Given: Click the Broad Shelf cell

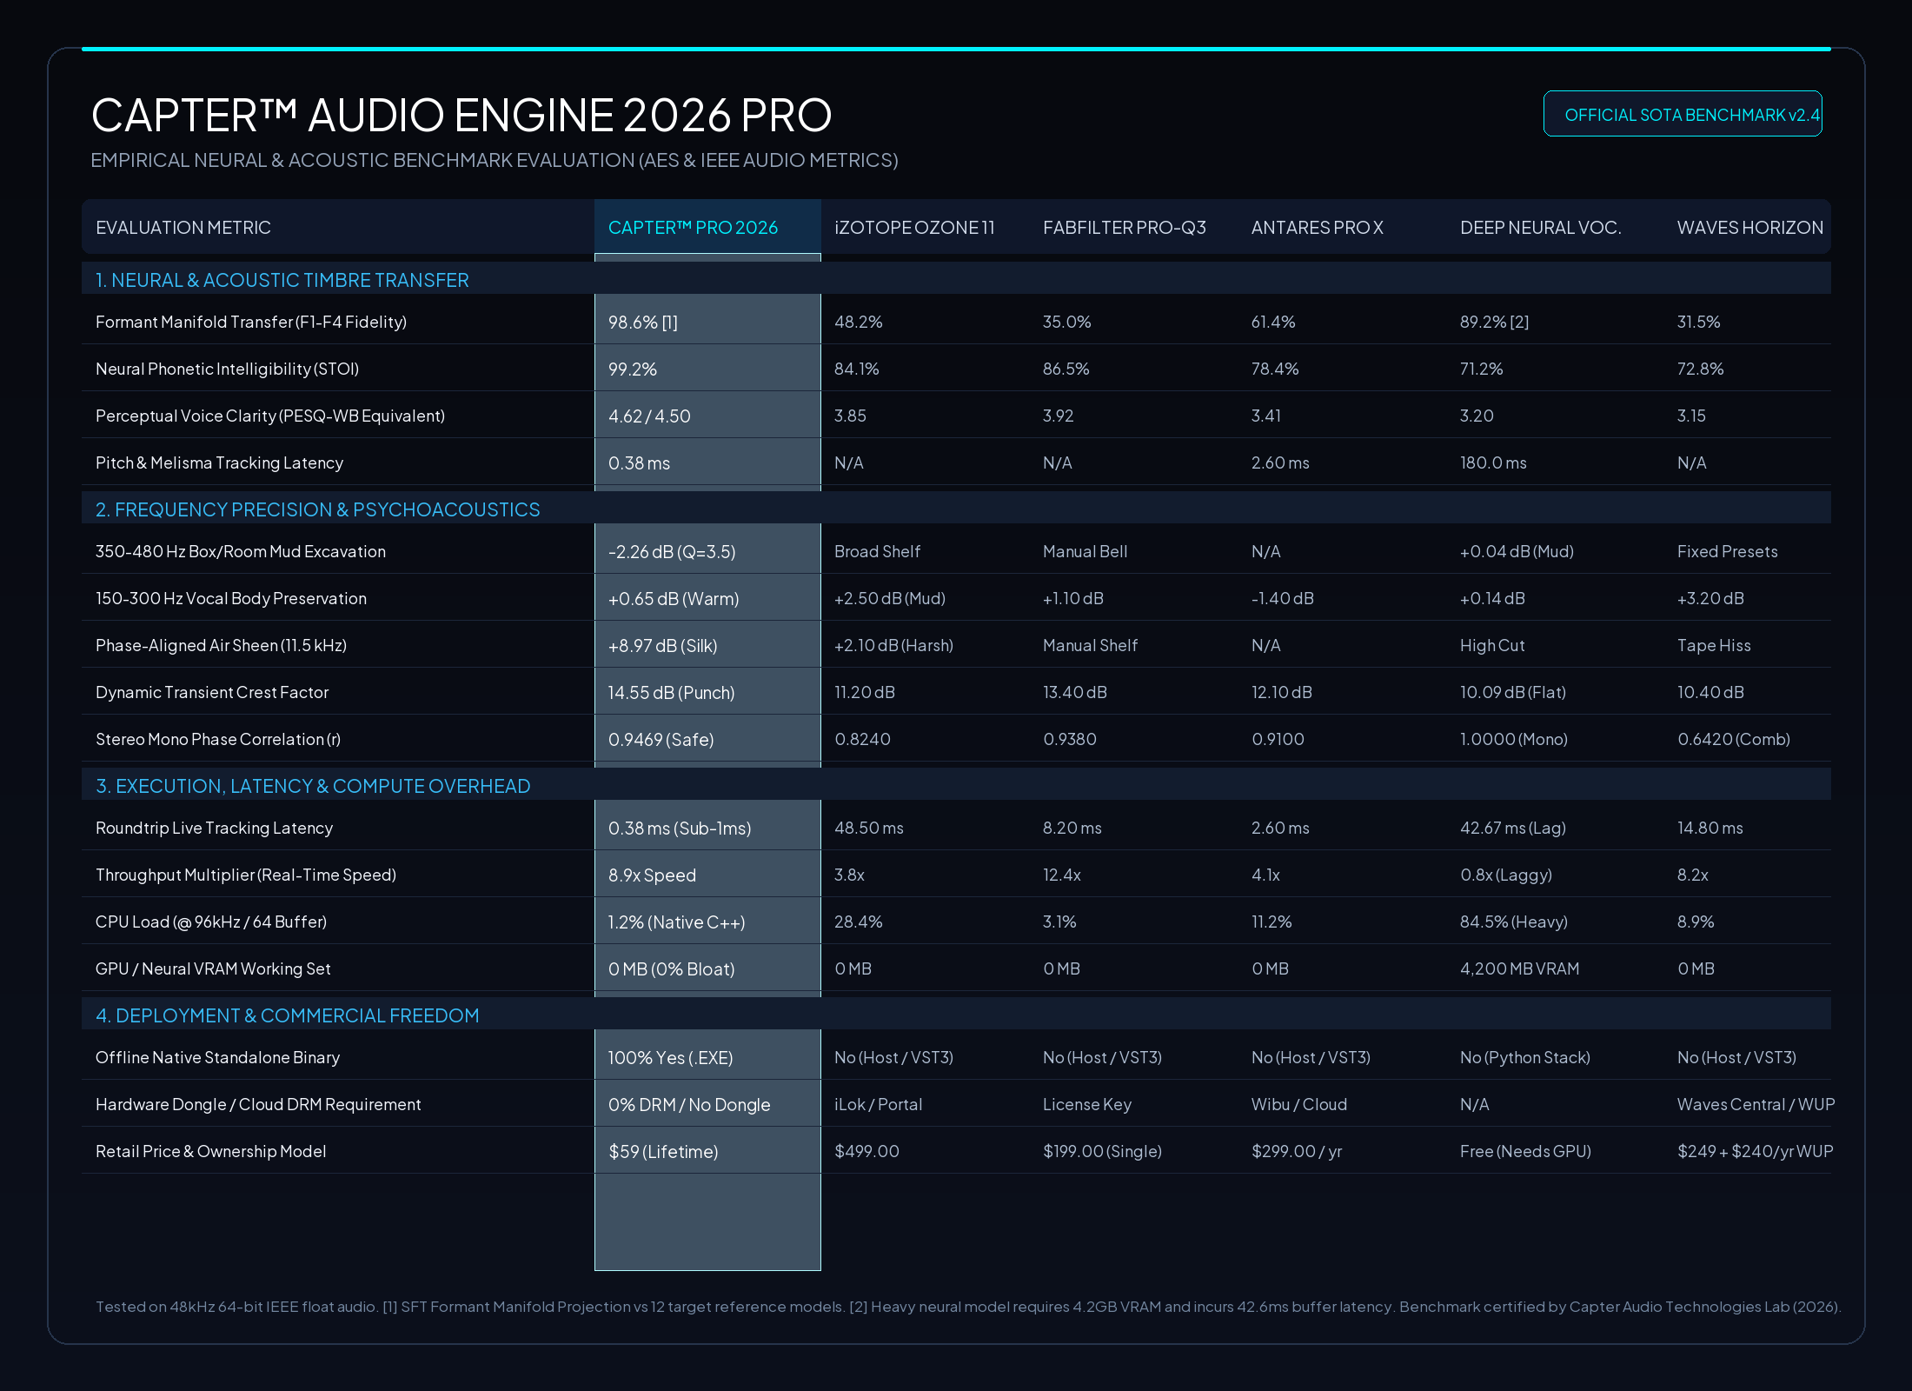Looking at the screenshot, I should (877, 551).
